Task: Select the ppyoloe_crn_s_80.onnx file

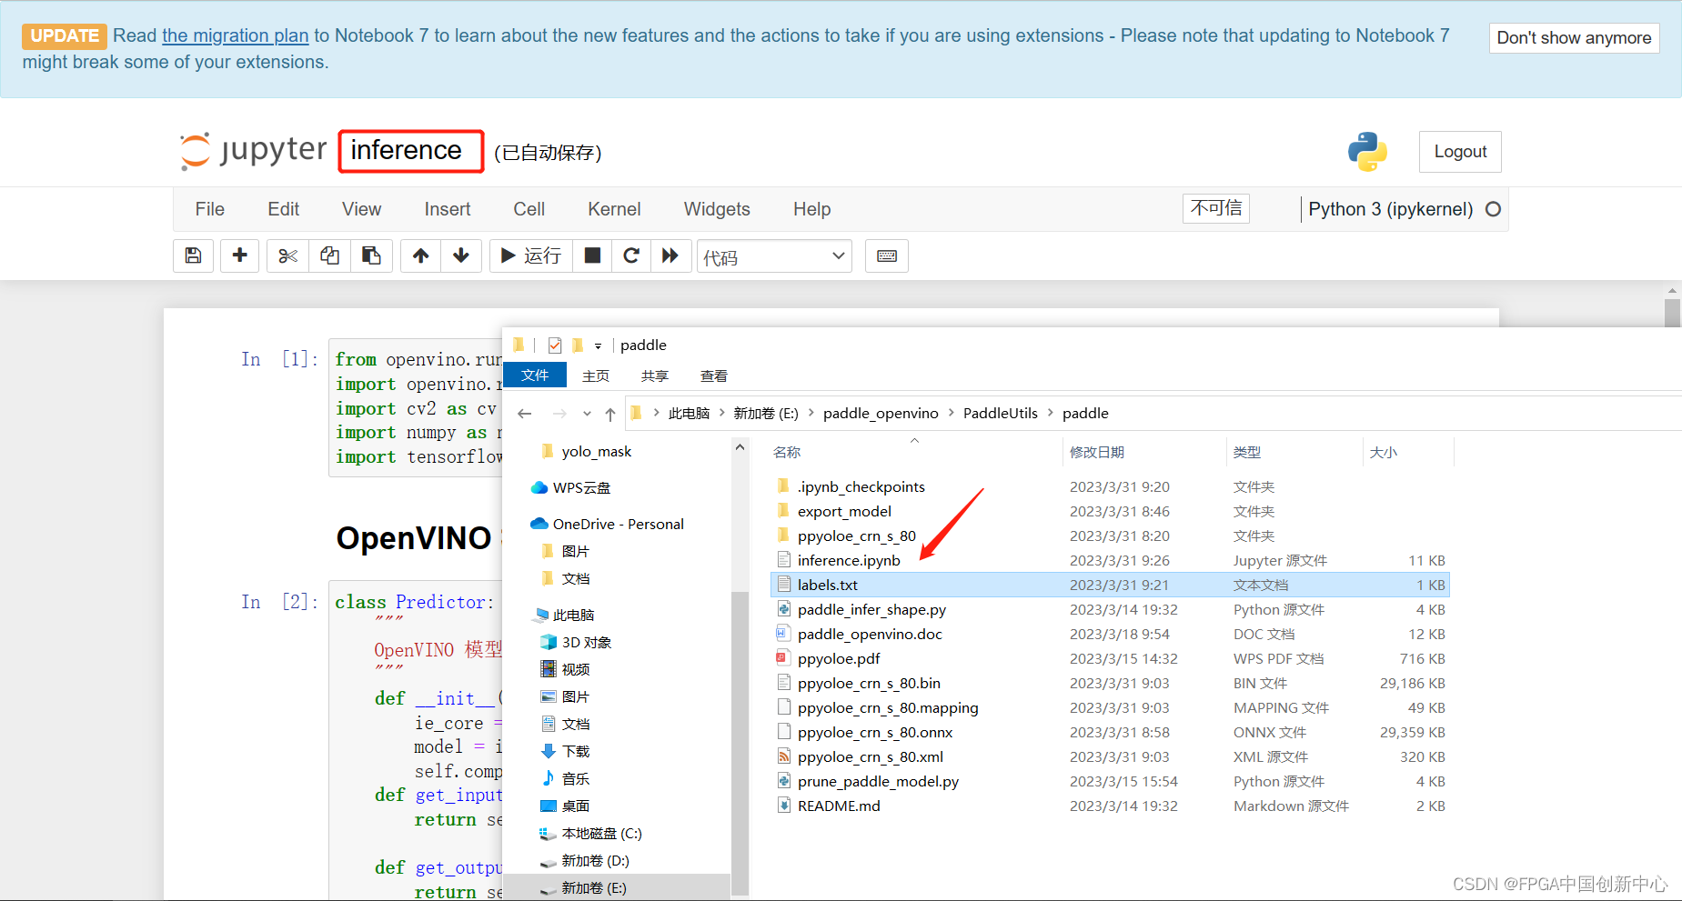Action: pyautogui.click(x=875, y=732)
